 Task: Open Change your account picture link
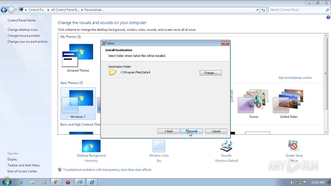(x=27, y=42)
